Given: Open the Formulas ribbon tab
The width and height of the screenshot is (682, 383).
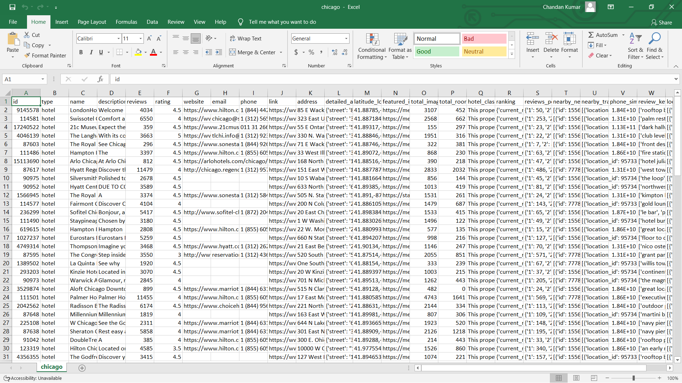Looking at the screenshot, I should [126, 22].
